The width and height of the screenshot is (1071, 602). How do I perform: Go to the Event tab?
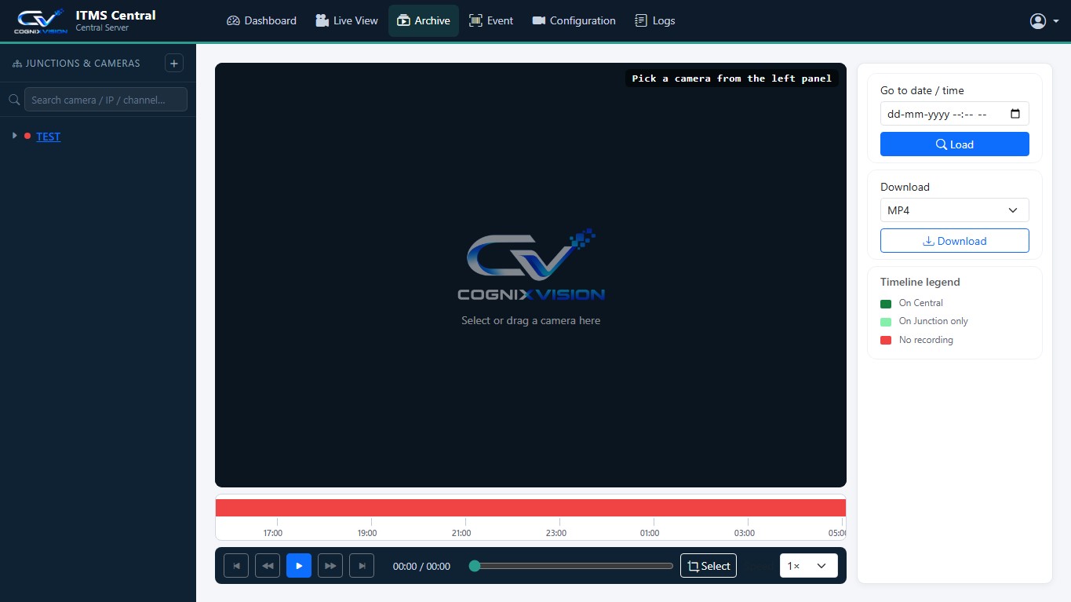(x=491, y=20)
